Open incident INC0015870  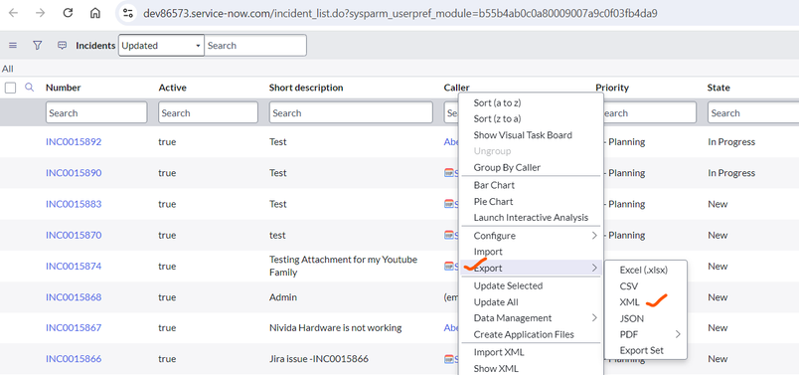(x=74, y=235)
